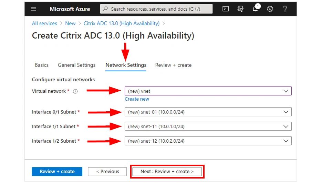Expand the Interface 1/1 Subnet dropdown
322x183 pixels.
208,126
